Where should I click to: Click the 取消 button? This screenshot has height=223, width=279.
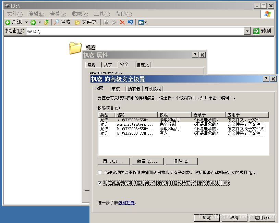234,218
